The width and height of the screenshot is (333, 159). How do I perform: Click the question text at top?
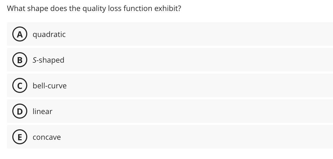tap(94, 8)
